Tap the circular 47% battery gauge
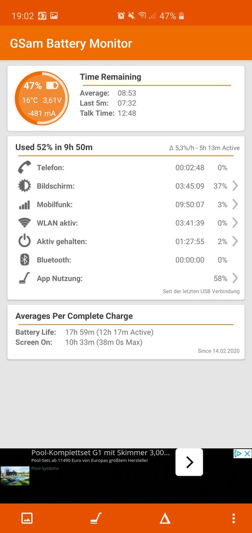Viewport: 252px width, 533px height. tap(42, 98)
